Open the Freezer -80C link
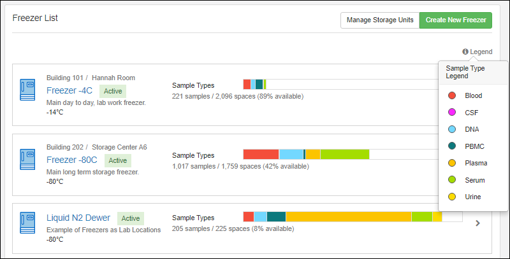The width and height of the screenshot is (510, 259). coord(73,160)
